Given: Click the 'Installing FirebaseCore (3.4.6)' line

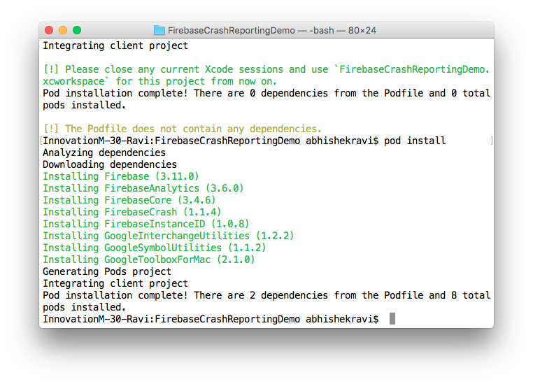Looking at the screenshot, I should [x=129, y=200].
